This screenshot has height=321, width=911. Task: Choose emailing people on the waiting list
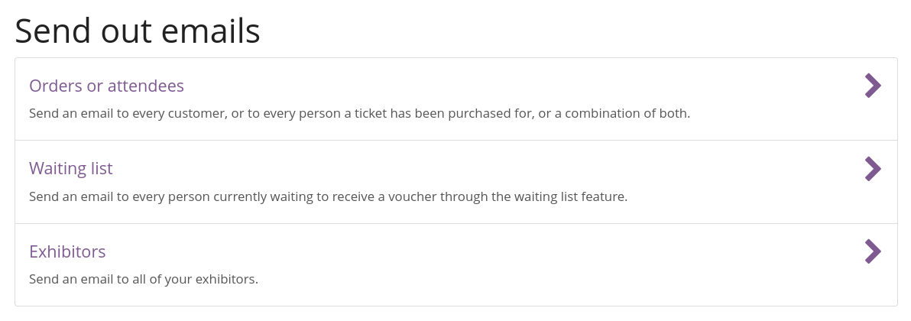71,168
